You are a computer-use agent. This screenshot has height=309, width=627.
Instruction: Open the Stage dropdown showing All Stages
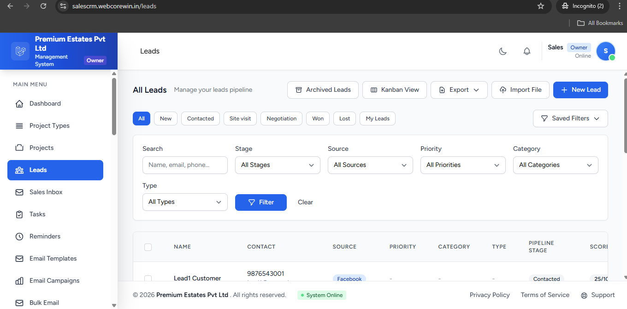click(x=278, y=165)
